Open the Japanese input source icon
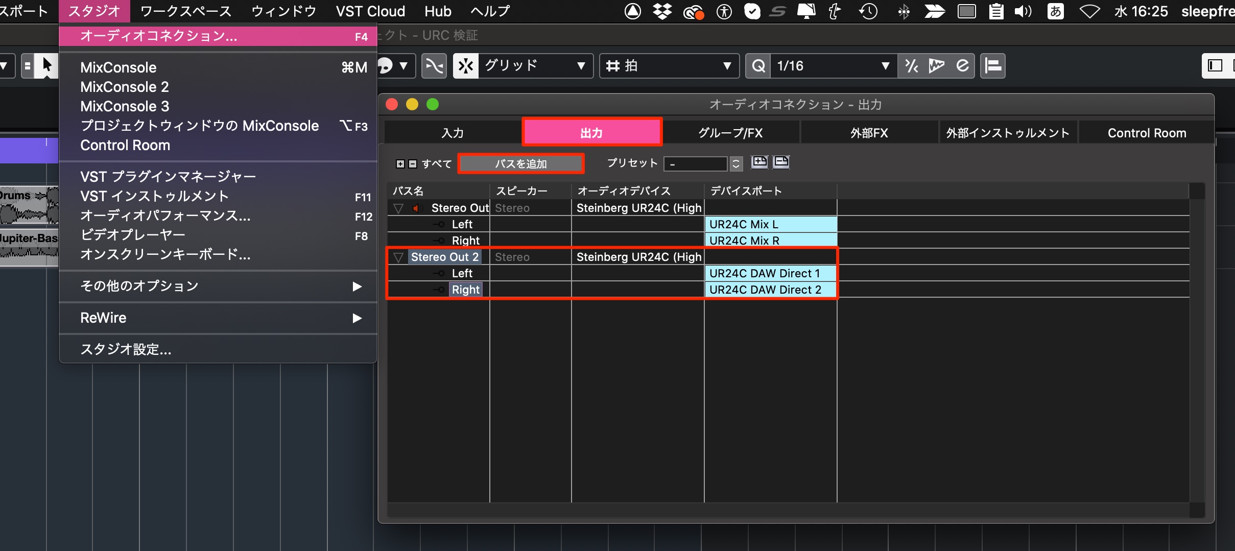 [x=1056, y=11]
